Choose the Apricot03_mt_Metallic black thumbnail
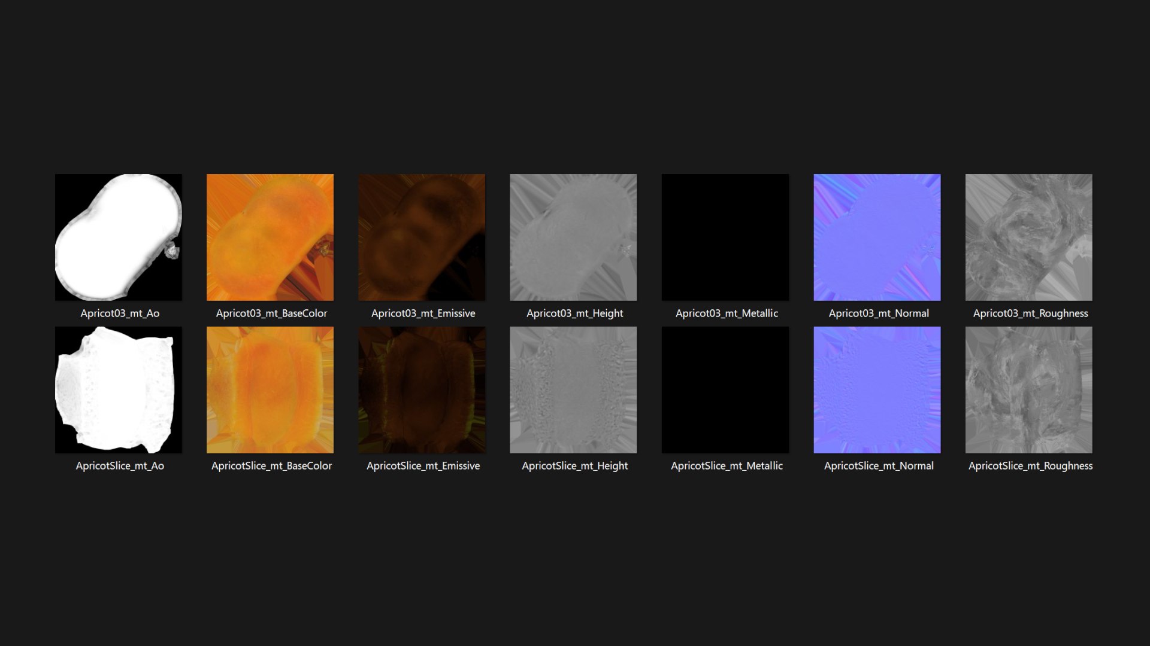The height and width of the screenshot is (646, 1150). click(x=725, y=237)
